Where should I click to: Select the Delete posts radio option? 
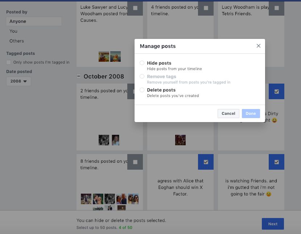(x=142, y=90)
